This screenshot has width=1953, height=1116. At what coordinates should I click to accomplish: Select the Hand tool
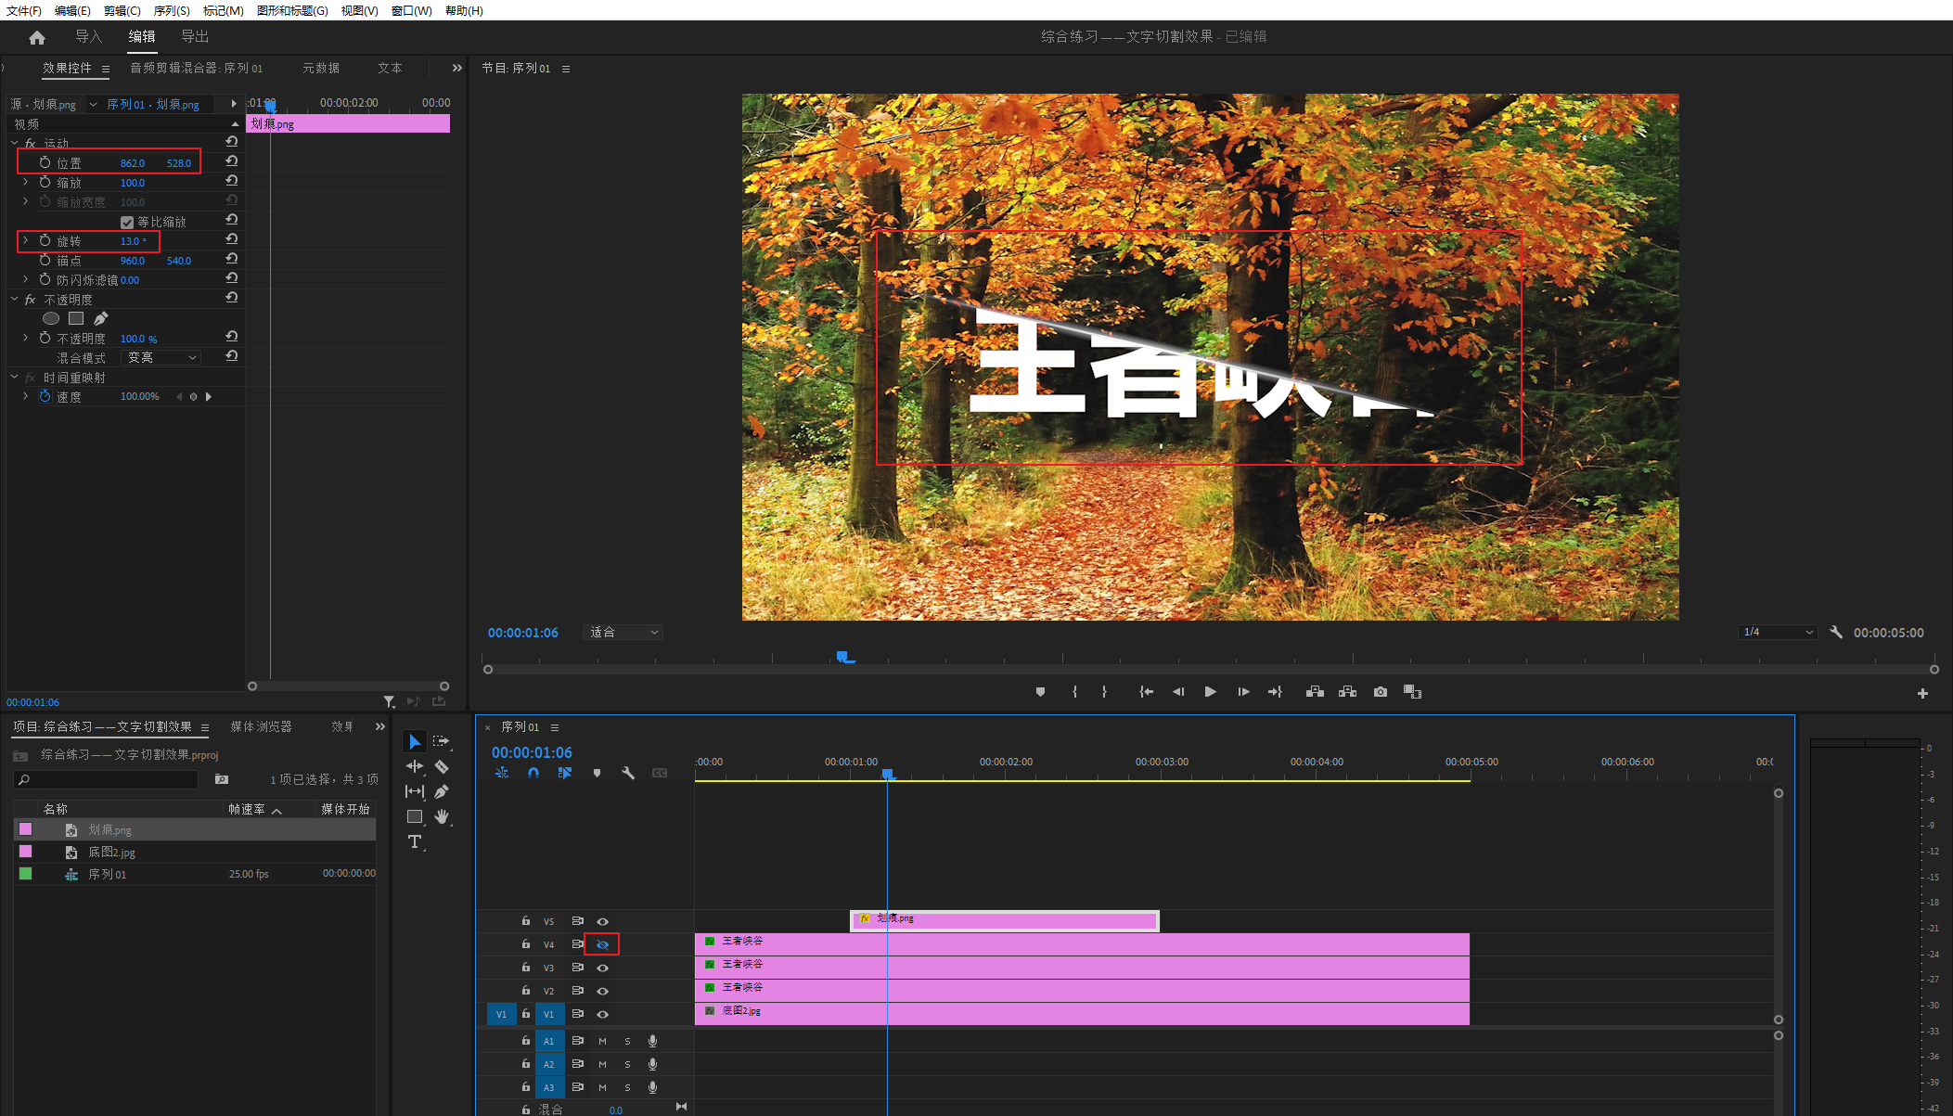(442, 816)
